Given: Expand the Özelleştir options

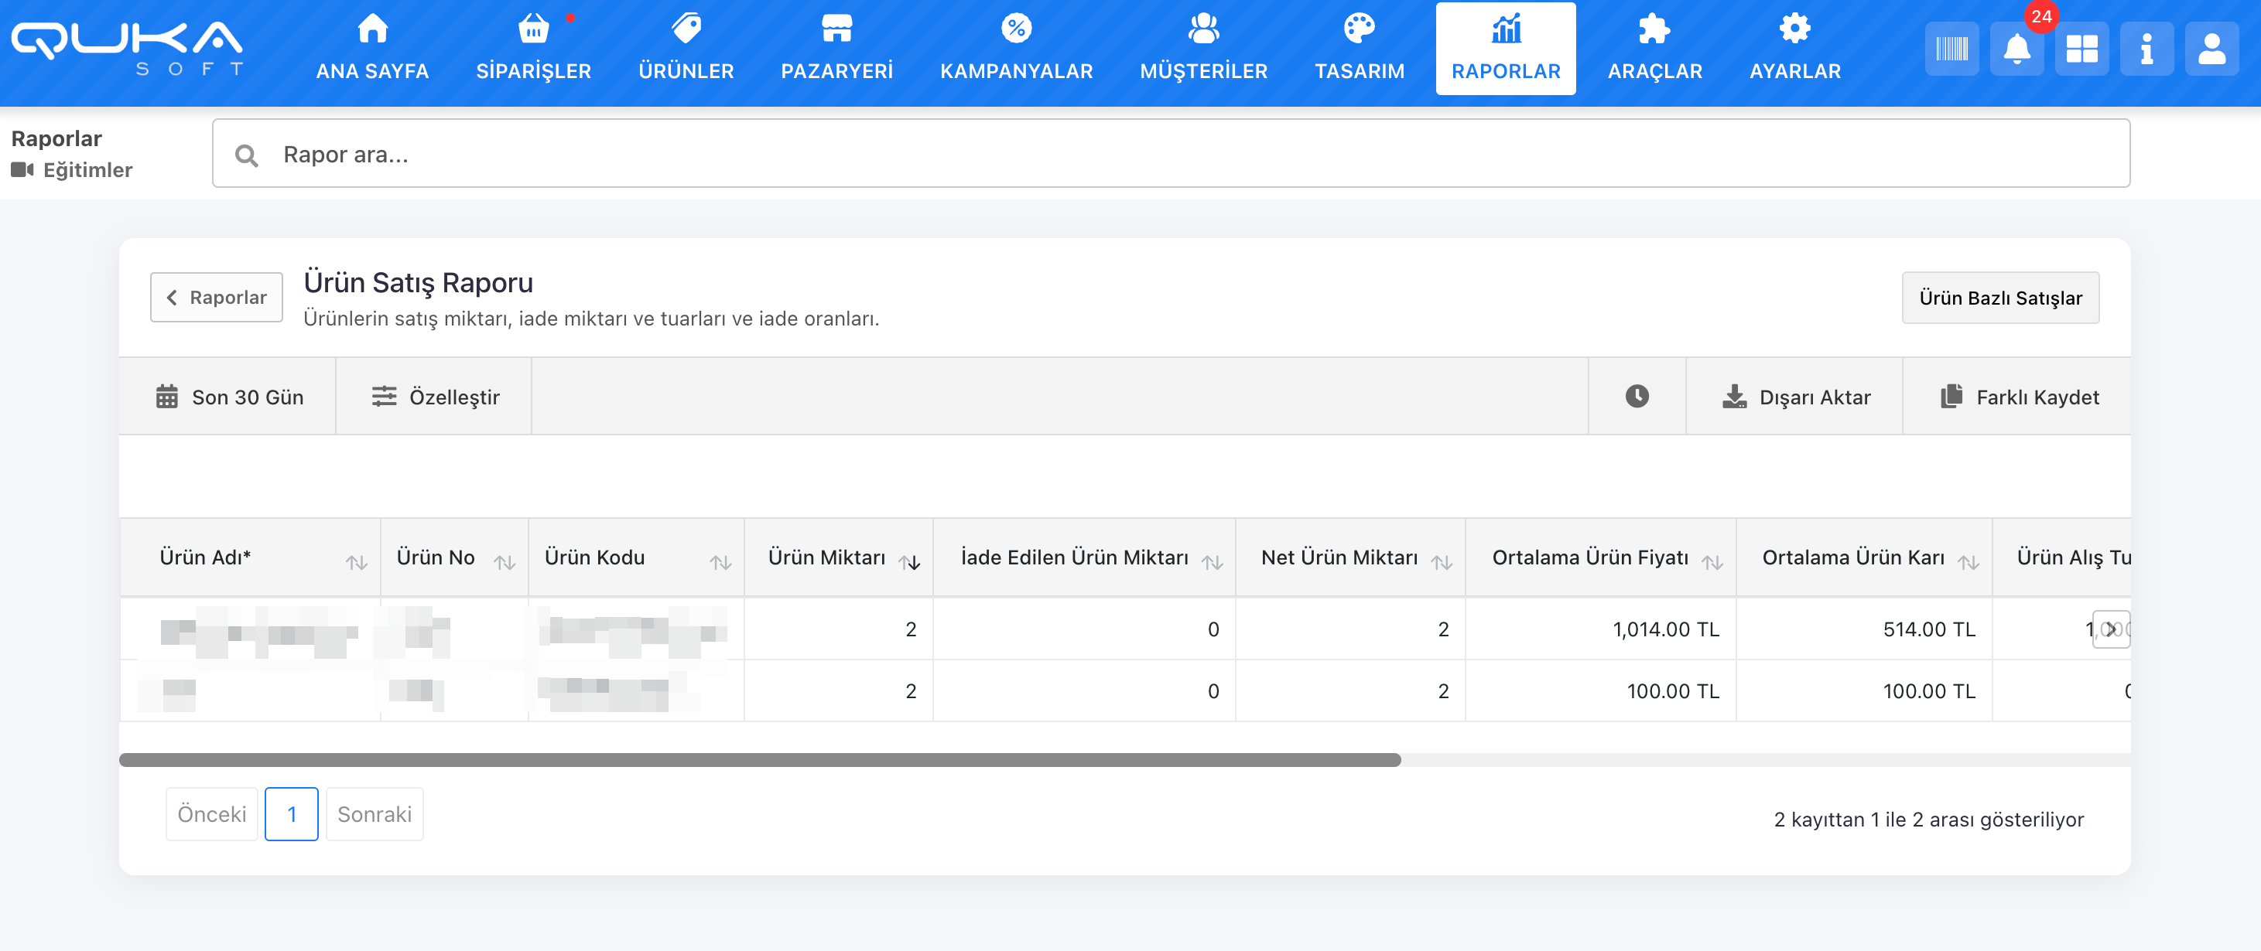Looking at the screenshot, I should pos(434,397).
